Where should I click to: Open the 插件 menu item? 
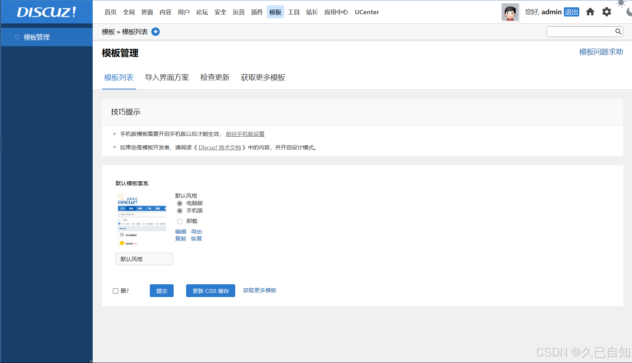(x=257, y=12)
